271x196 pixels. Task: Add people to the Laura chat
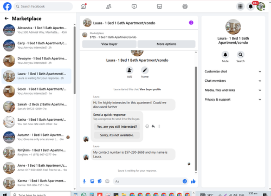point(130,70)
